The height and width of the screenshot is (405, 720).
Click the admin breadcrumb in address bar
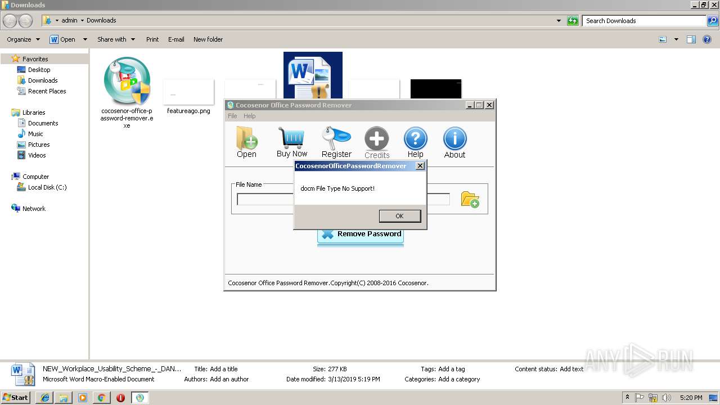point(69,20)
